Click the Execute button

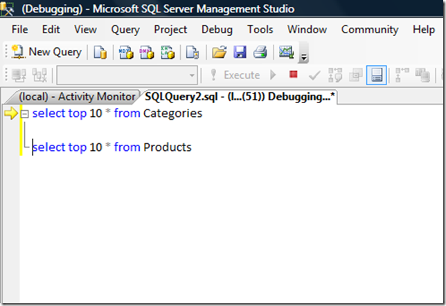[x=235, y=75]
